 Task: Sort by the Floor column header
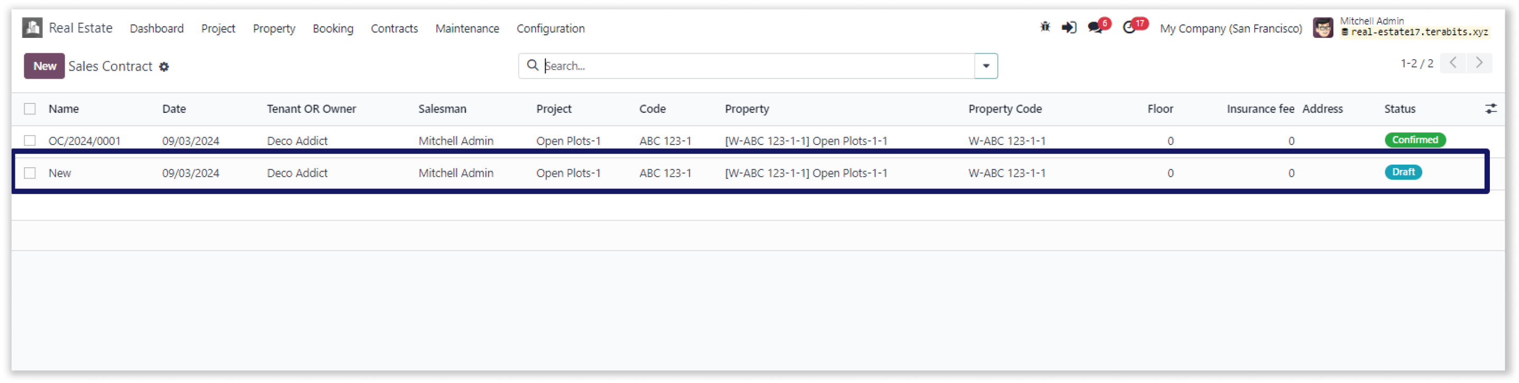pos(1160,109)
